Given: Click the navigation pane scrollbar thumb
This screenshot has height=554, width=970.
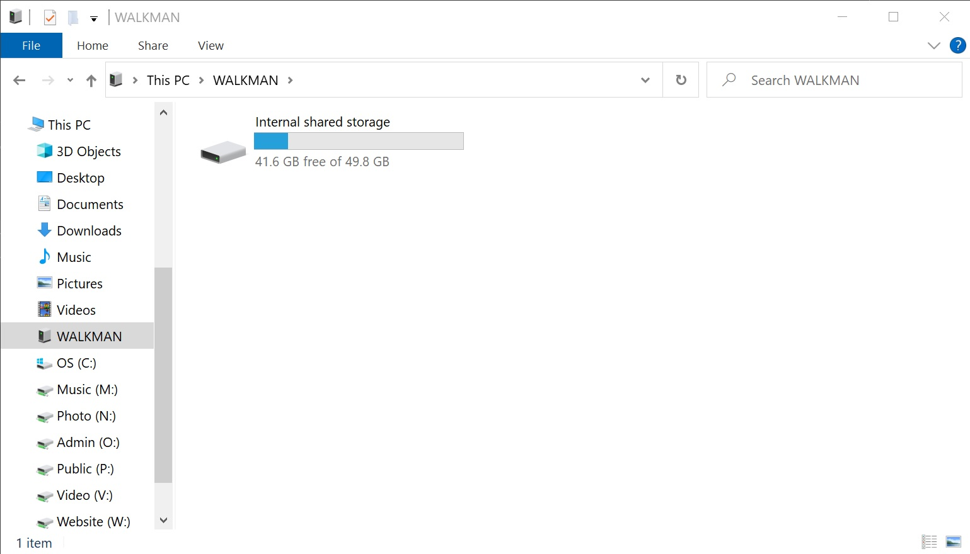Looking at the screenshot, I should 163,375.
